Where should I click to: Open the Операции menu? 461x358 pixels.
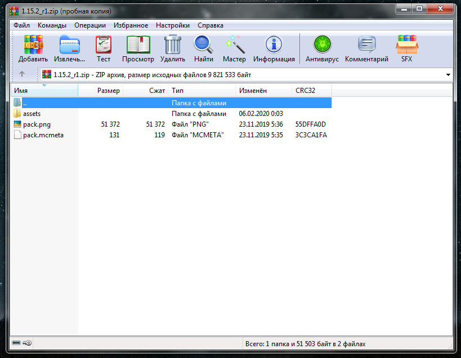coord(90,25)
